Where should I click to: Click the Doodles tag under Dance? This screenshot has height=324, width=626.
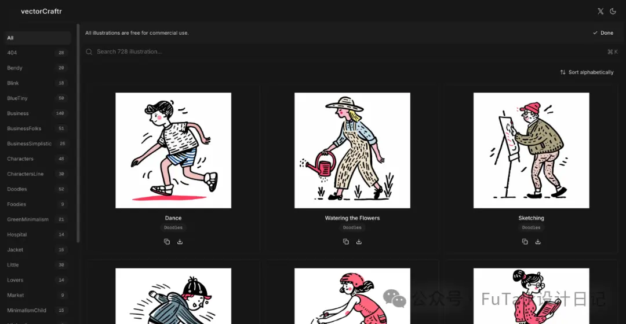coord(173,227)
